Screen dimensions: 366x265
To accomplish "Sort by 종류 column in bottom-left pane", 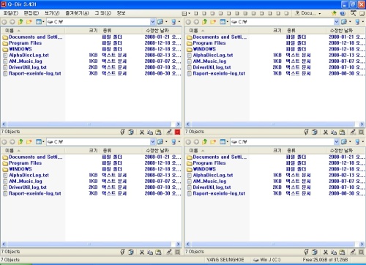I will pyautogui.click(x=122, y=151).
